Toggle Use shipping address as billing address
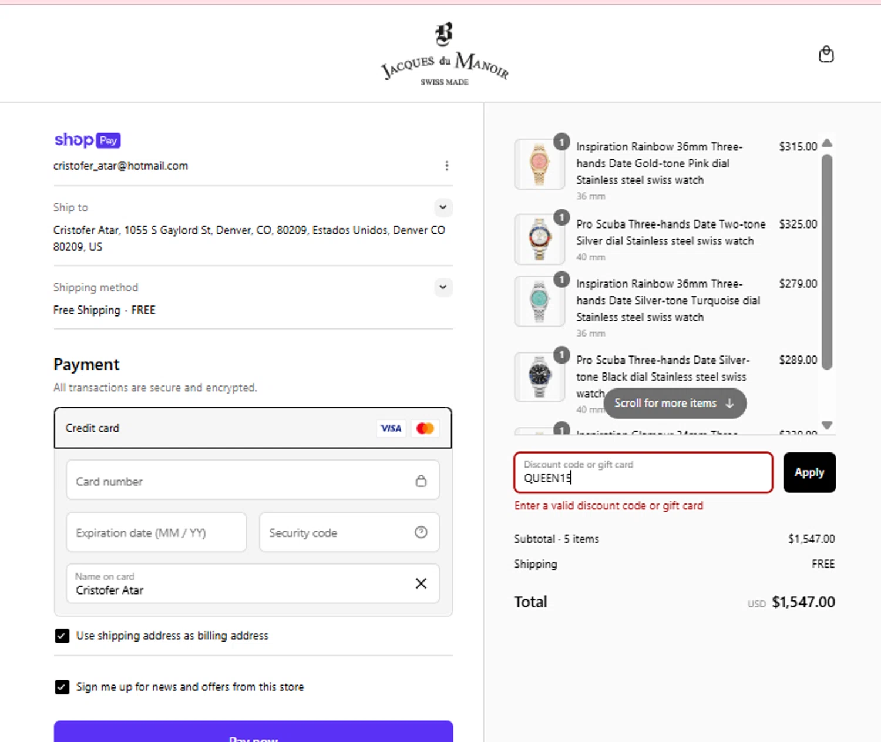 tap(62, 636)
